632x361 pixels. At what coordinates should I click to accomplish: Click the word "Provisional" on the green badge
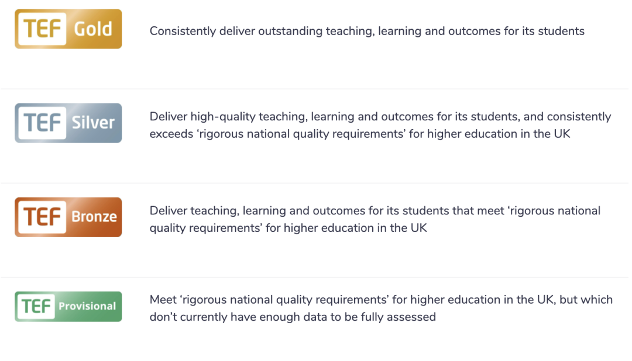pyautogui.click(x=87, y=306)
